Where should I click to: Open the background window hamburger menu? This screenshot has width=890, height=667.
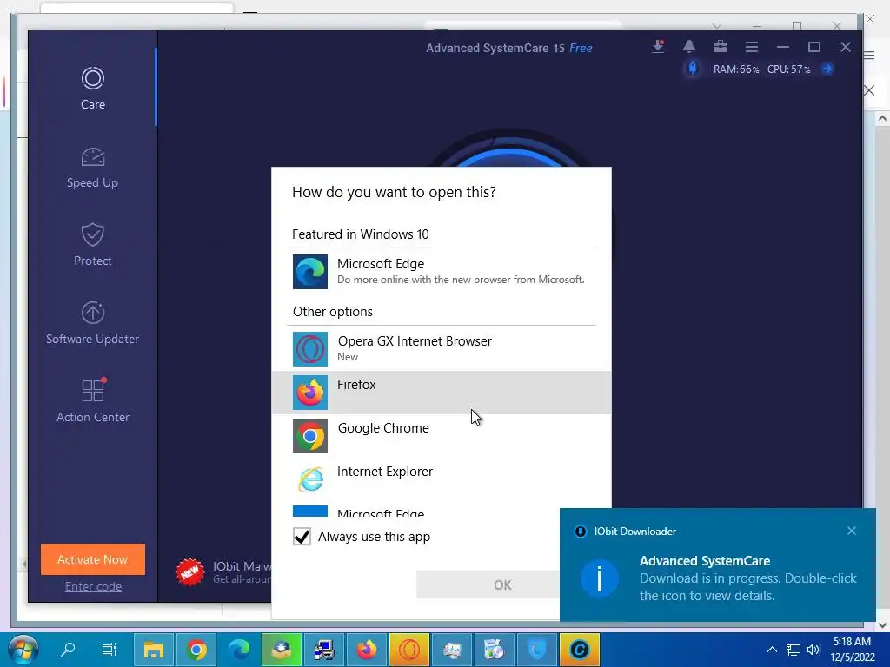[869, 55]
